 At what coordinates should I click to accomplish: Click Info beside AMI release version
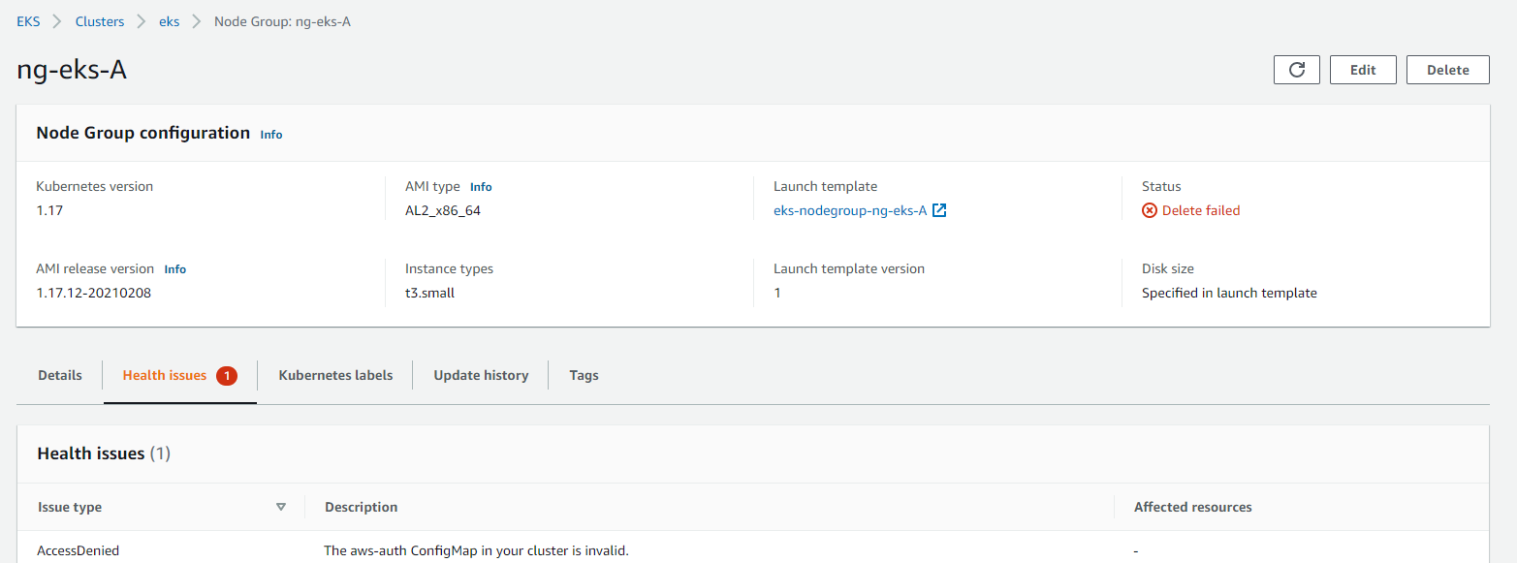174,268
